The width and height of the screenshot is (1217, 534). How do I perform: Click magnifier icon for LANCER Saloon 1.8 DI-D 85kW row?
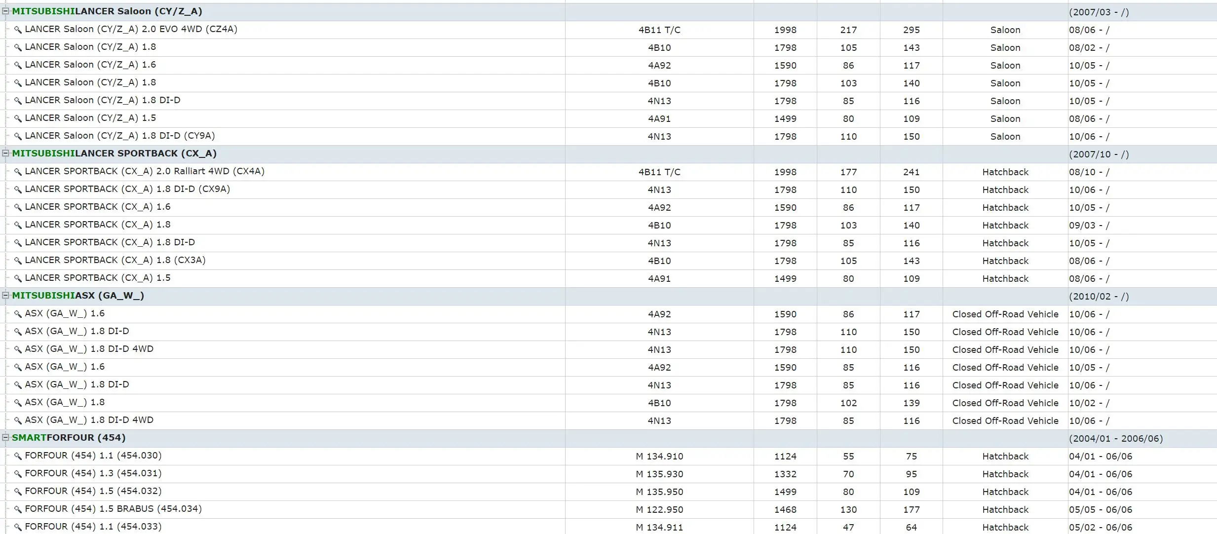[18, 101]
